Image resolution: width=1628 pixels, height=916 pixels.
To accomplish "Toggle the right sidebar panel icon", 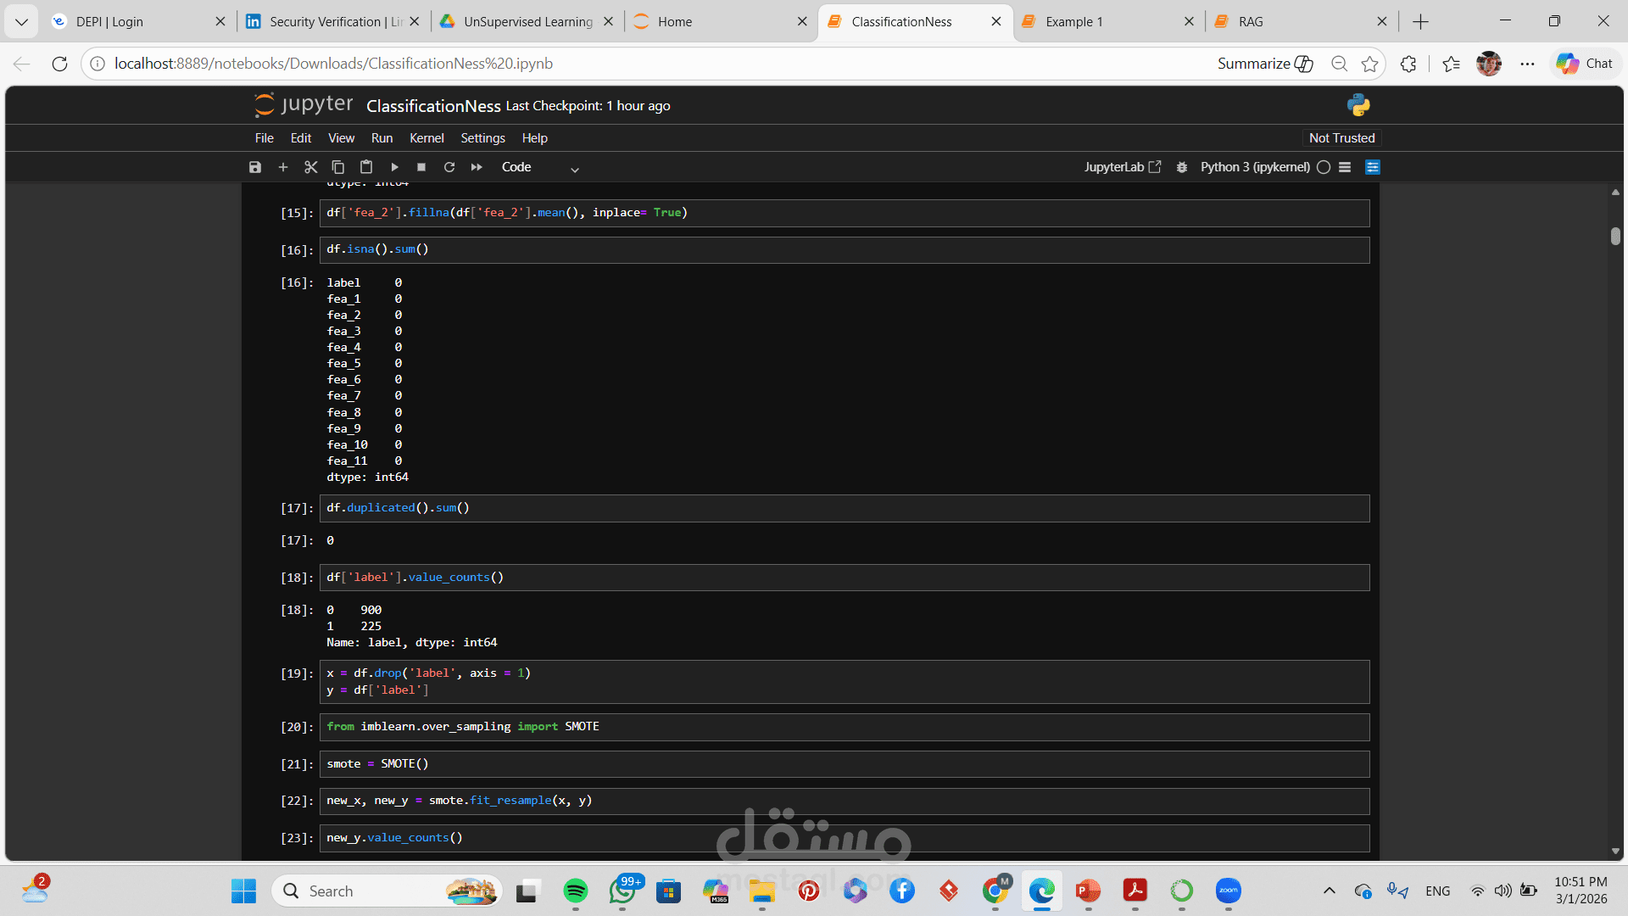I will click(1373, 167).
